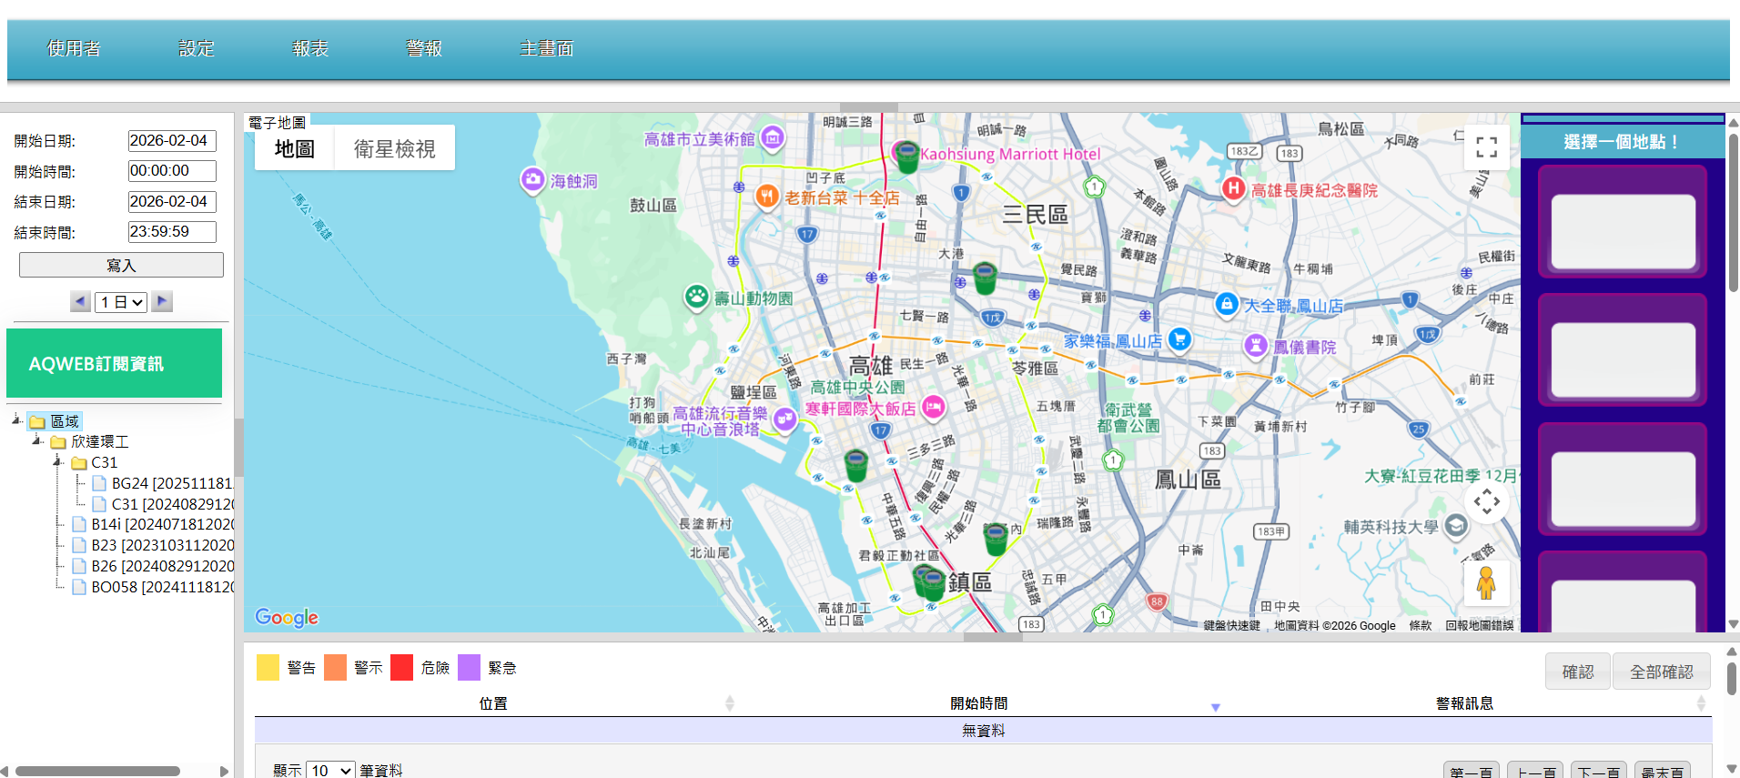This screenshot has height=778, width=1740.
Task: Switch map to 衛星檢視 tab
Action: click(x=394, y=148)
